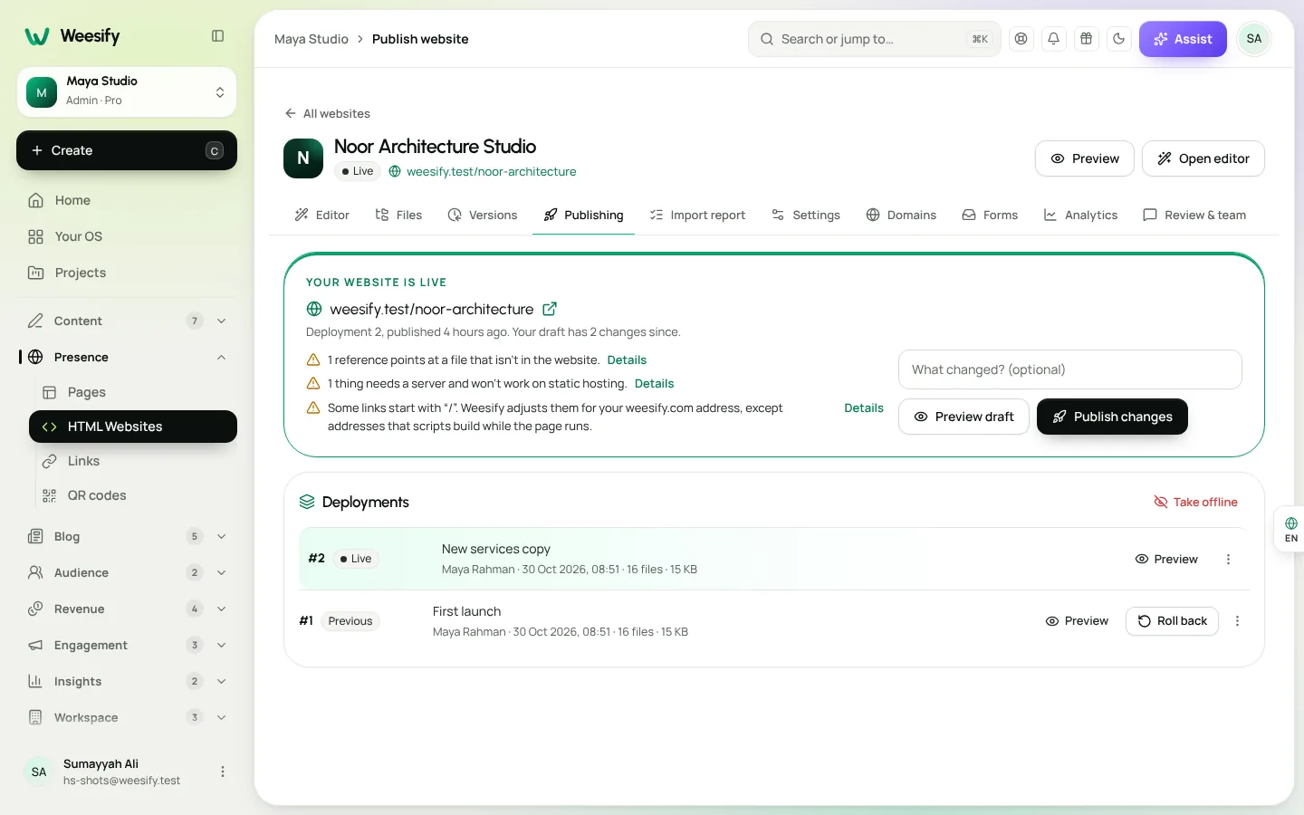The width and height of the screenshot is (1304, 815).
Task: Open live site external link icon
Action: pyautogui.click(x=550, y=309)
